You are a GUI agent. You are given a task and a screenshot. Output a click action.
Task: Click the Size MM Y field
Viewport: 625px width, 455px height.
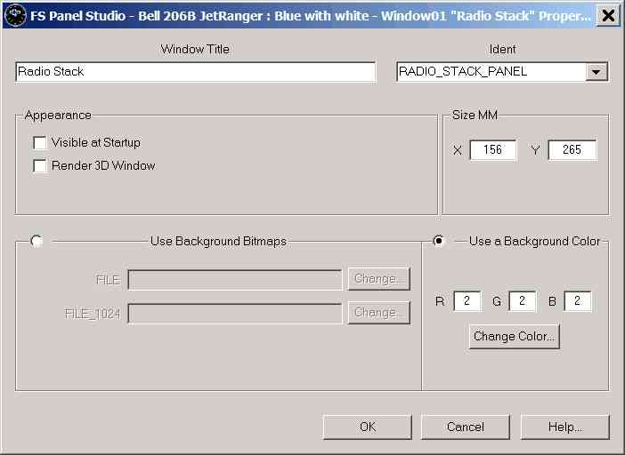tap(572, 150)
